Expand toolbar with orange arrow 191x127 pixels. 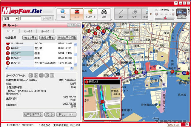point(151,14)
